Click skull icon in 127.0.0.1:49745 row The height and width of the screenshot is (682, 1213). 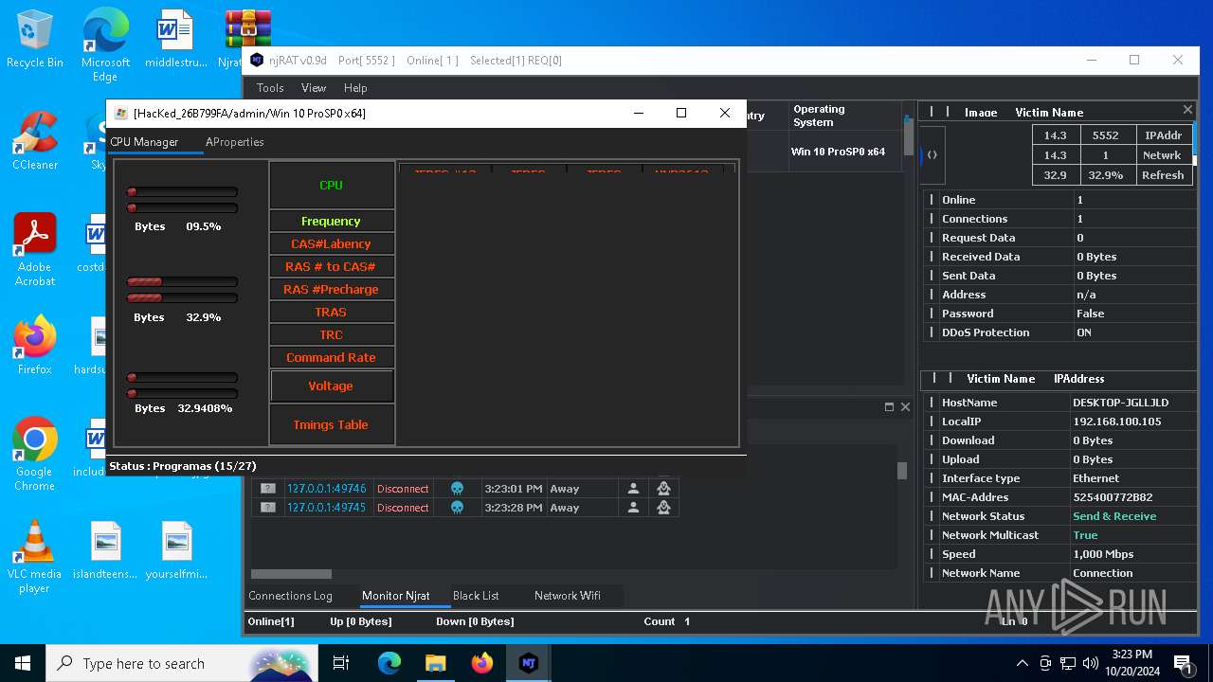(457, 508)
